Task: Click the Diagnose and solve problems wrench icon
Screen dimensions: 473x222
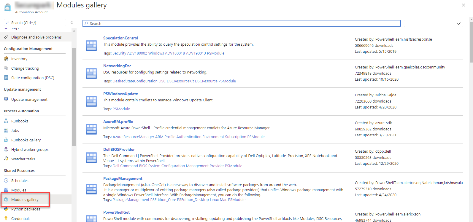Action: pyautogui.click(x=6, y=37)
